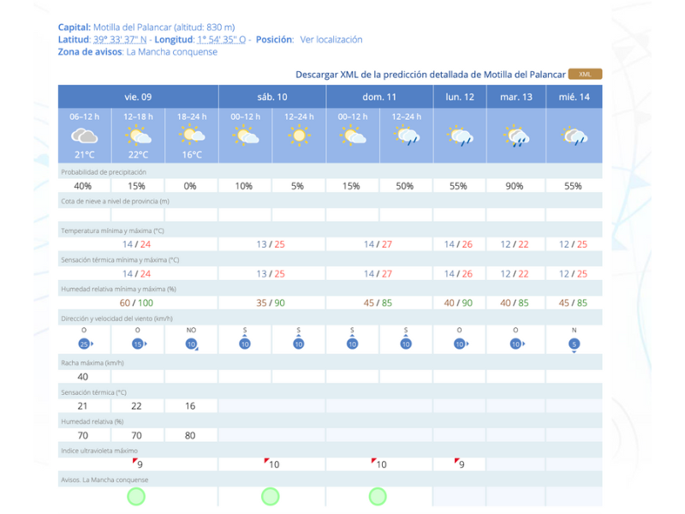Click the latitude 39° 33' 37'' N value
The width and height of the screenshot is (685, 514).
[x=123, y=39]
